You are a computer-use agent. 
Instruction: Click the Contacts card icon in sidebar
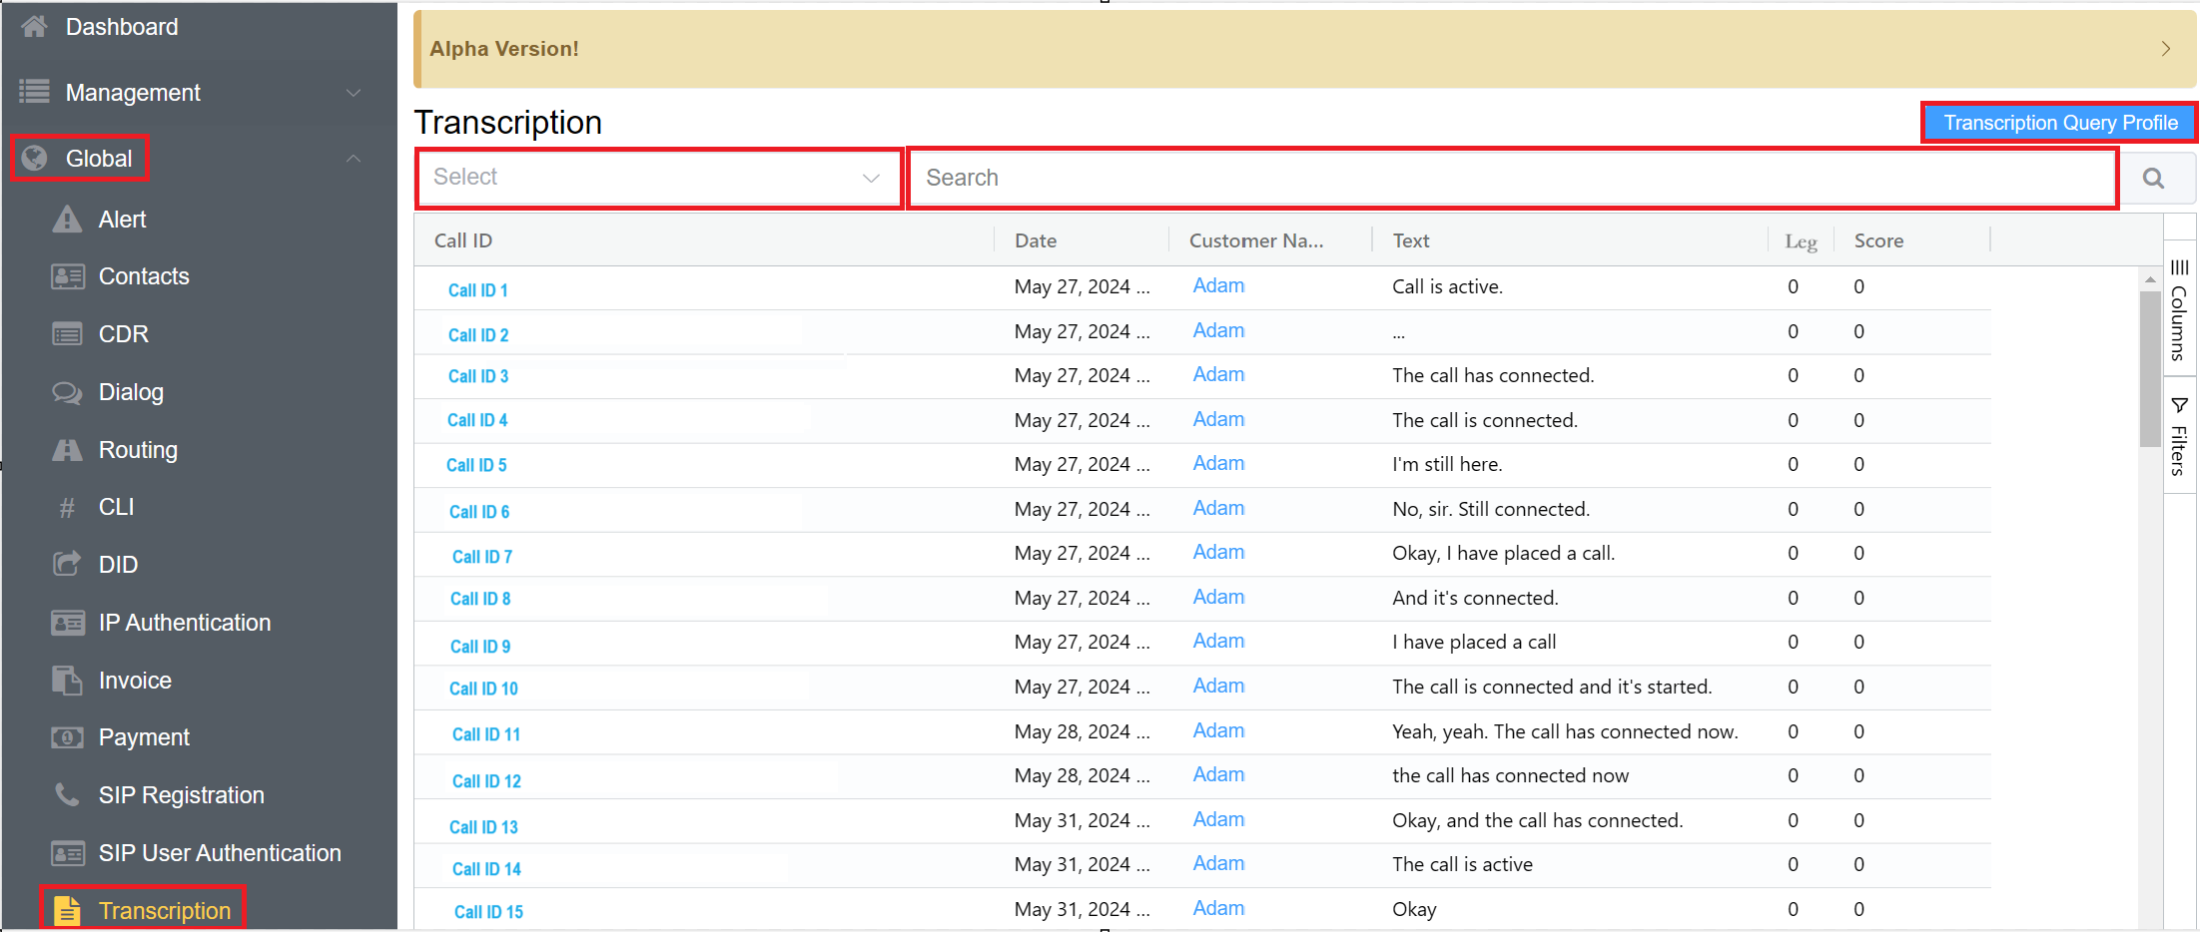67,276
